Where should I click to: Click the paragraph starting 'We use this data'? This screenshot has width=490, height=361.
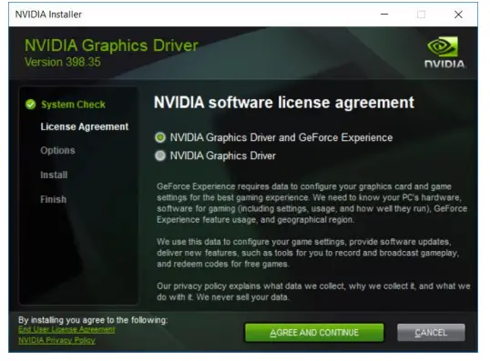[x=308, y=253]
